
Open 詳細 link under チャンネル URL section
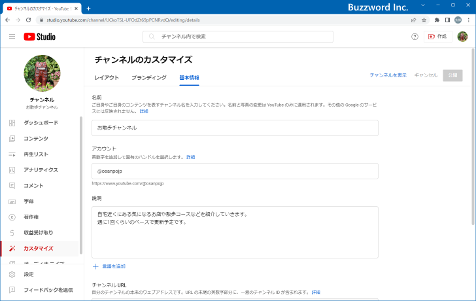click(316, 292)
